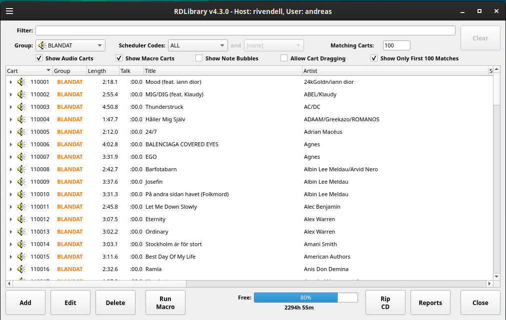The height and width of the screenshot is (320, 506).
Task: Sort by the Cart column header
Action: [x=29, y=71]
